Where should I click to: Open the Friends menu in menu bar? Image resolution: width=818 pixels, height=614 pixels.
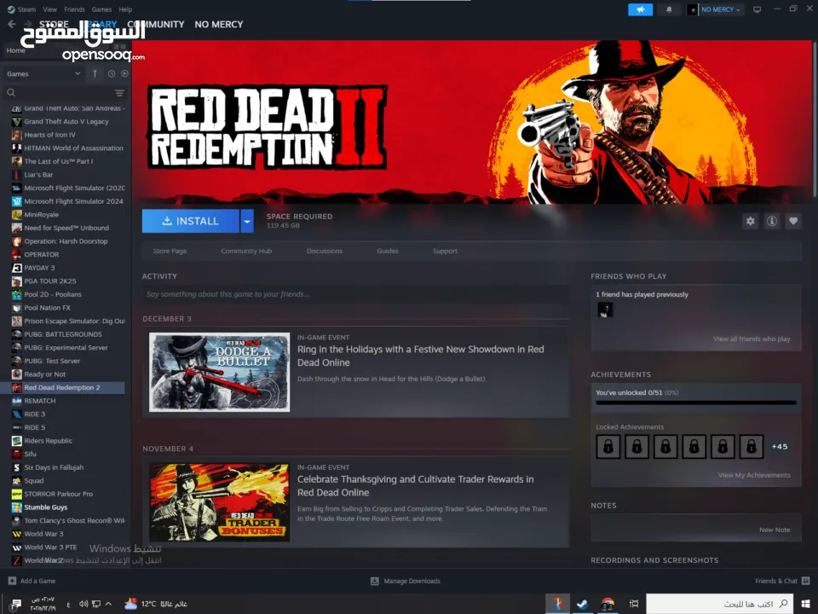(74, 9)
